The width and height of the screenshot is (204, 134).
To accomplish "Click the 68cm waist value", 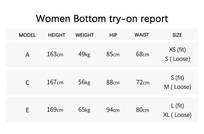I will 143,54.
